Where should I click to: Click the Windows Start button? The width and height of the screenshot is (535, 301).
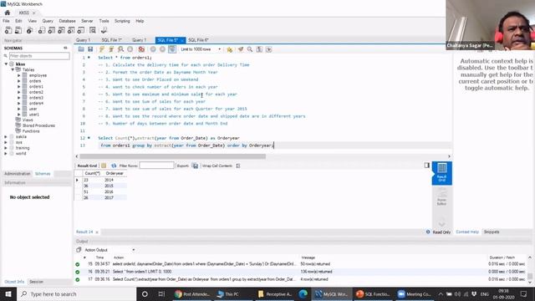coord(8,293)
